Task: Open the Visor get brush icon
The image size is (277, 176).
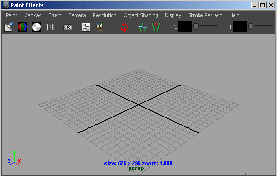Action: [99, 27]
